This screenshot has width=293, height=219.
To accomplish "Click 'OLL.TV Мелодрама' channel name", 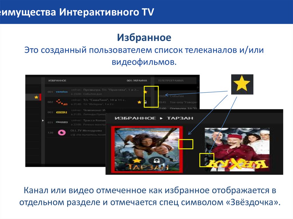I will coord(86,130).
